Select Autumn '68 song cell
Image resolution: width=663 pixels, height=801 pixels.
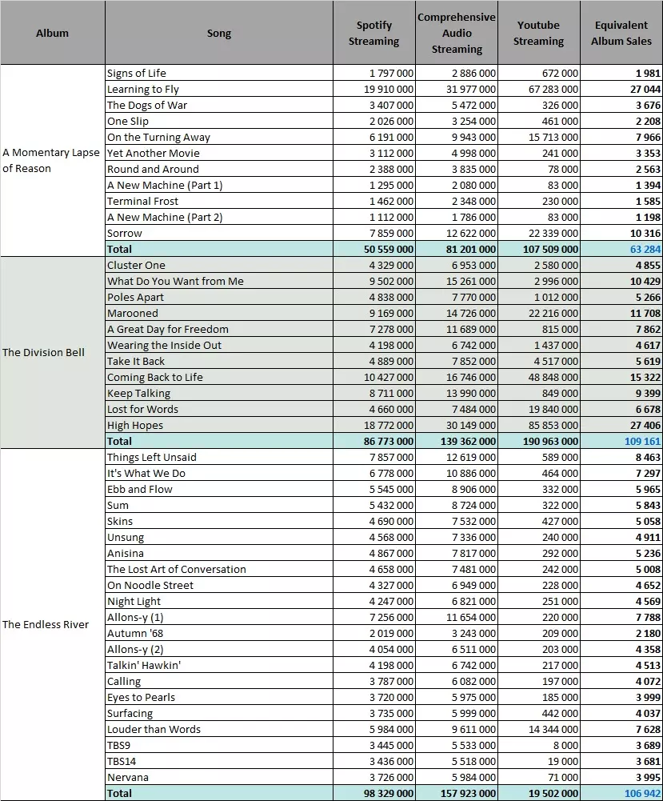(219, 634)
